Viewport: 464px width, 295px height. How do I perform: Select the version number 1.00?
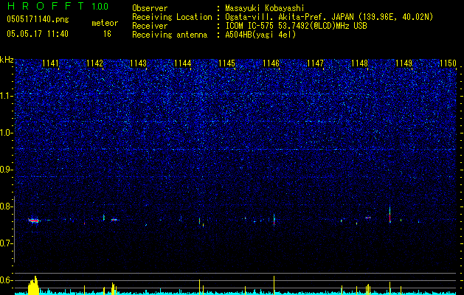coord(100,7)
